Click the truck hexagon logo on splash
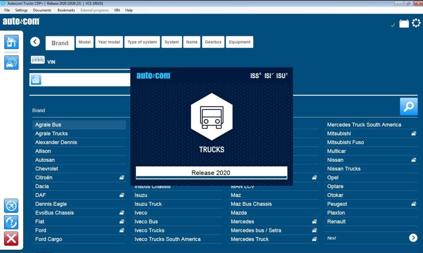The width and height of the screenshot is (423, 253). (211, 117)
